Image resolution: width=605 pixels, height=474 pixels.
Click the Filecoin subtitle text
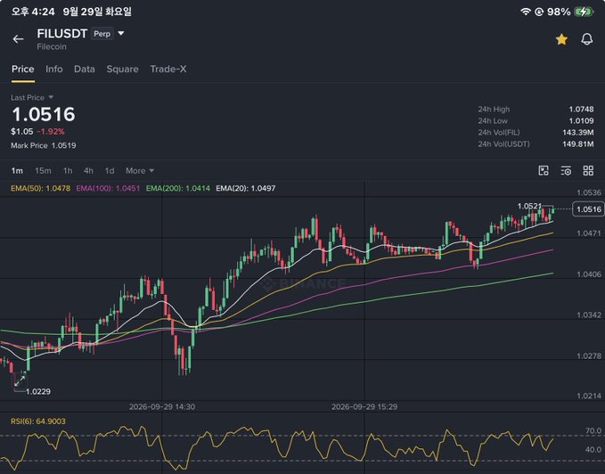pyautogui.click(x=52, y=46)
